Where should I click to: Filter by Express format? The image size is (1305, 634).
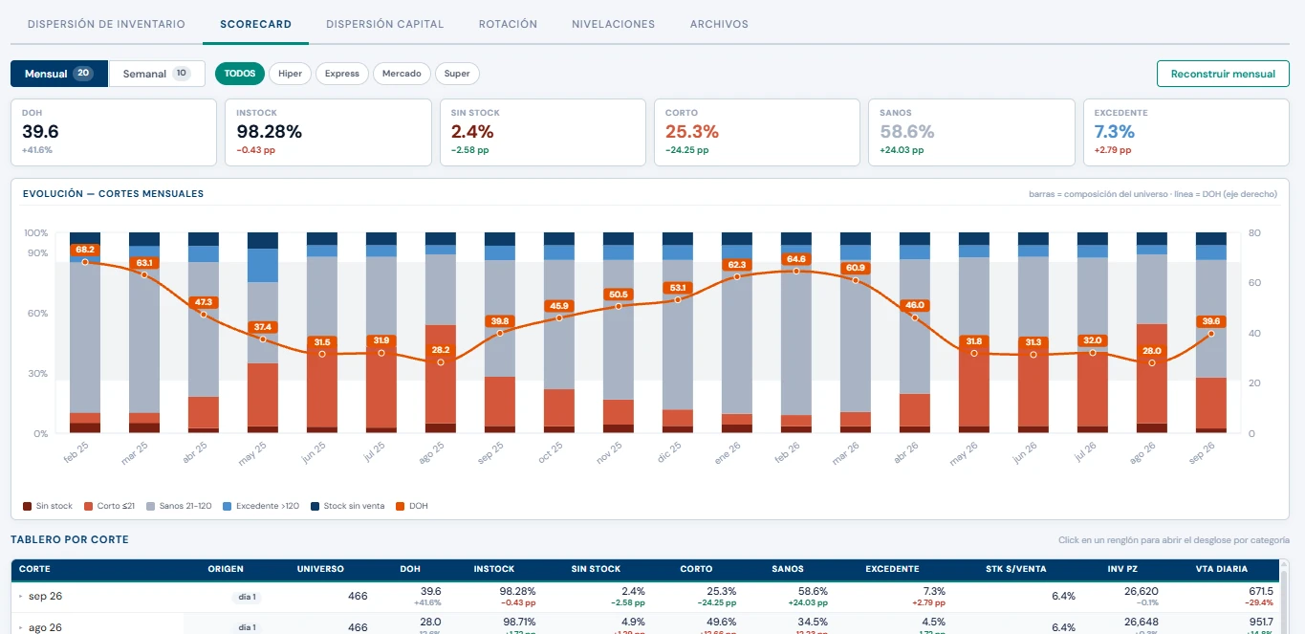342,74
